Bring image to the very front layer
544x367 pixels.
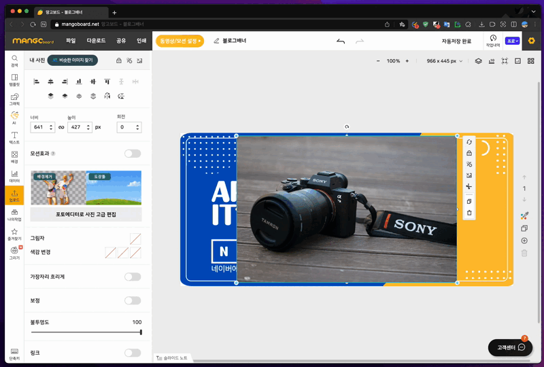(50, 96)
